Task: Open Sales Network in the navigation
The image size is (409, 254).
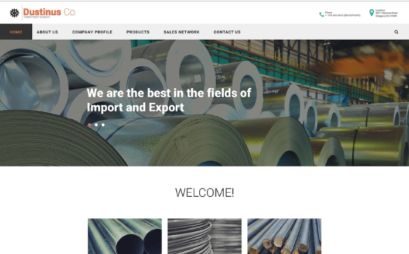Action: (x=181, y=32)
